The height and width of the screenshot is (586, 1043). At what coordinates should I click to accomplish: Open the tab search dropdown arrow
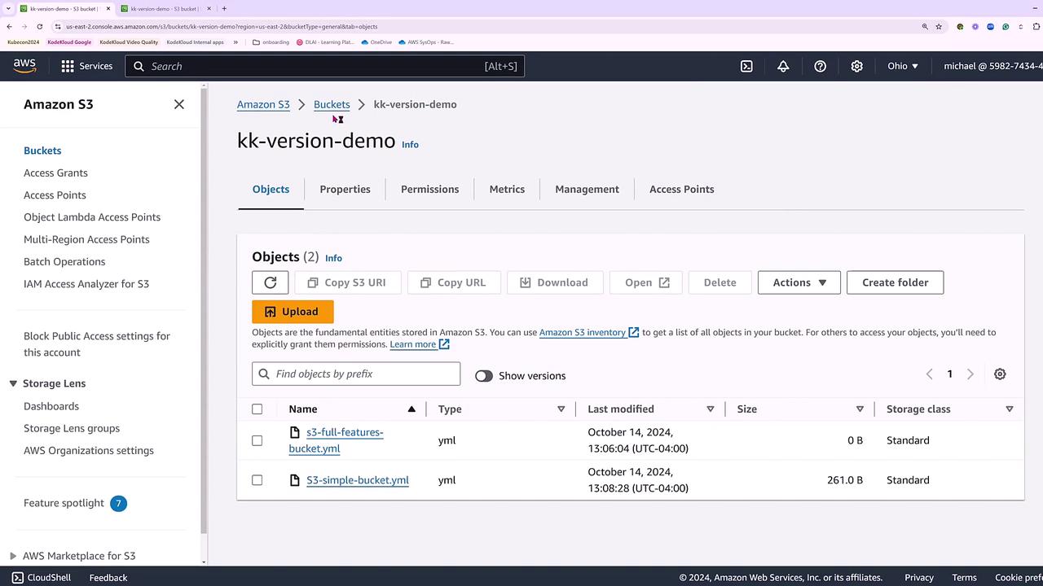(x=8, y=9)
